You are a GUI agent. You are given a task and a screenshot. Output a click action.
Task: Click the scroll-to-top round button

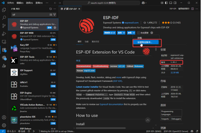coord(148,120)
